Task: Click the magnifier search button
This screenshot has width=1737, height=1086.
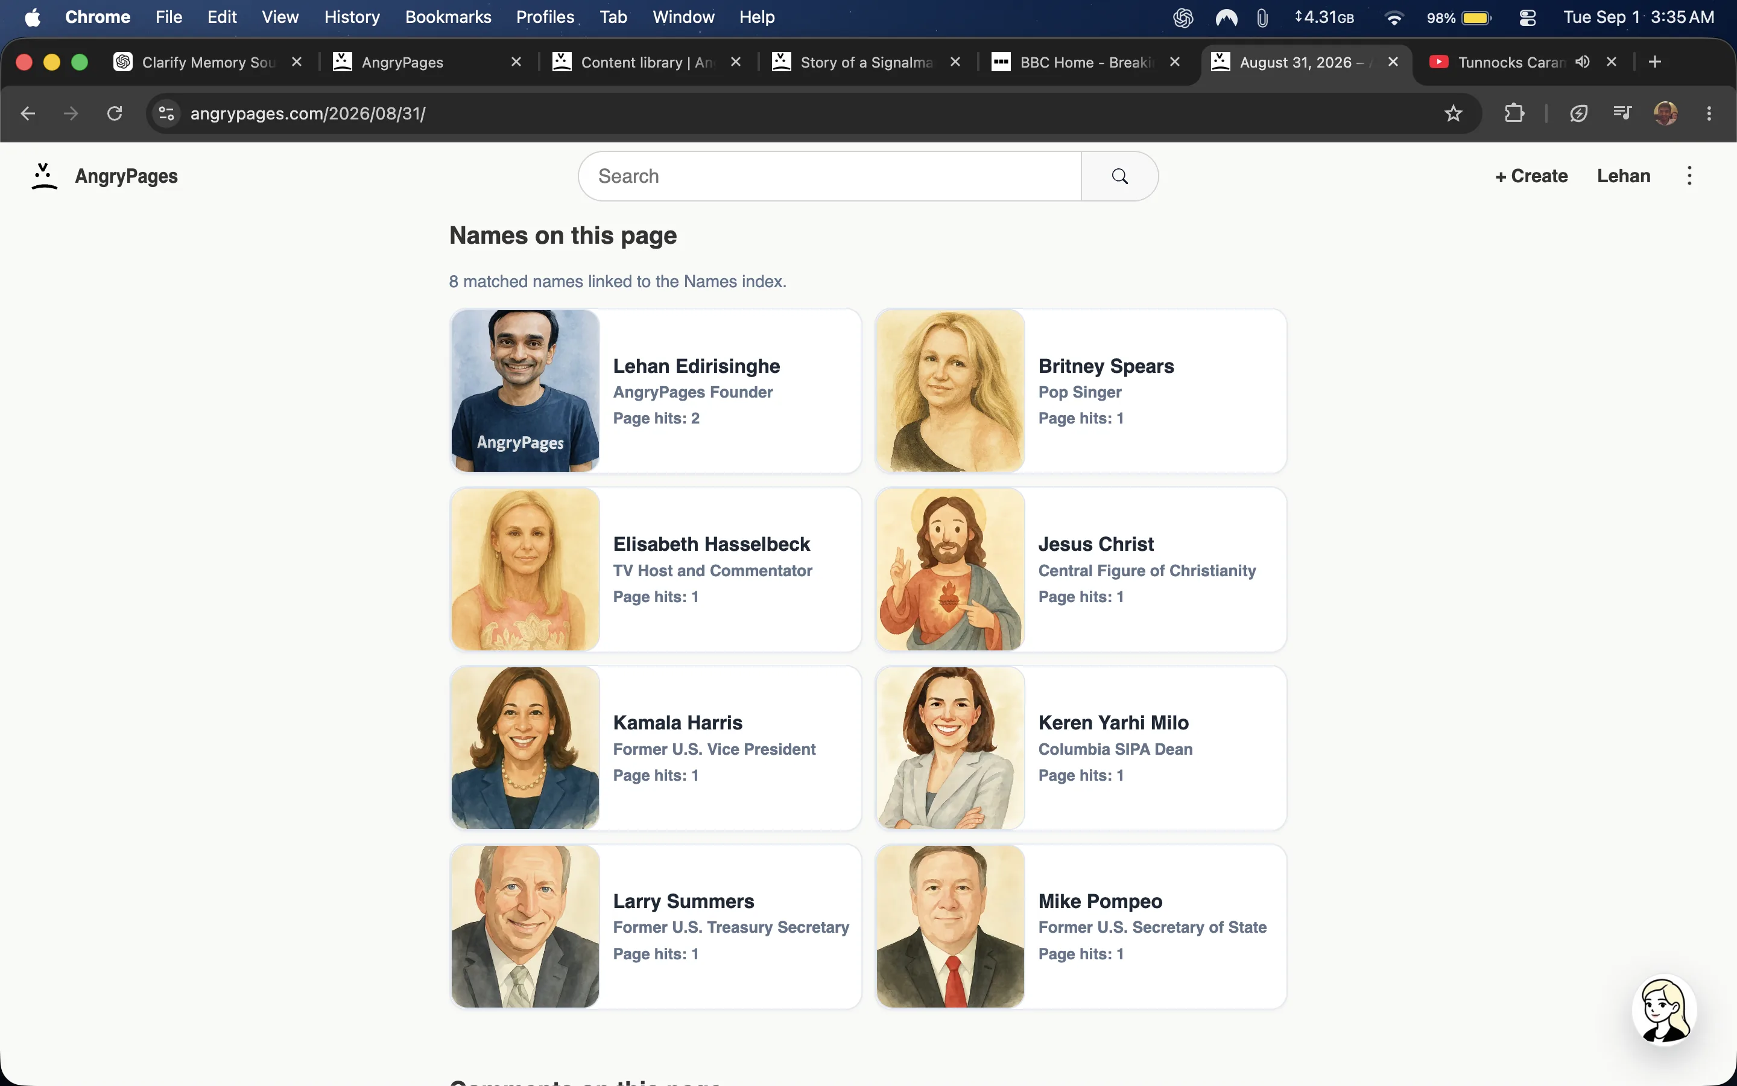Action: click(1119, 176)
